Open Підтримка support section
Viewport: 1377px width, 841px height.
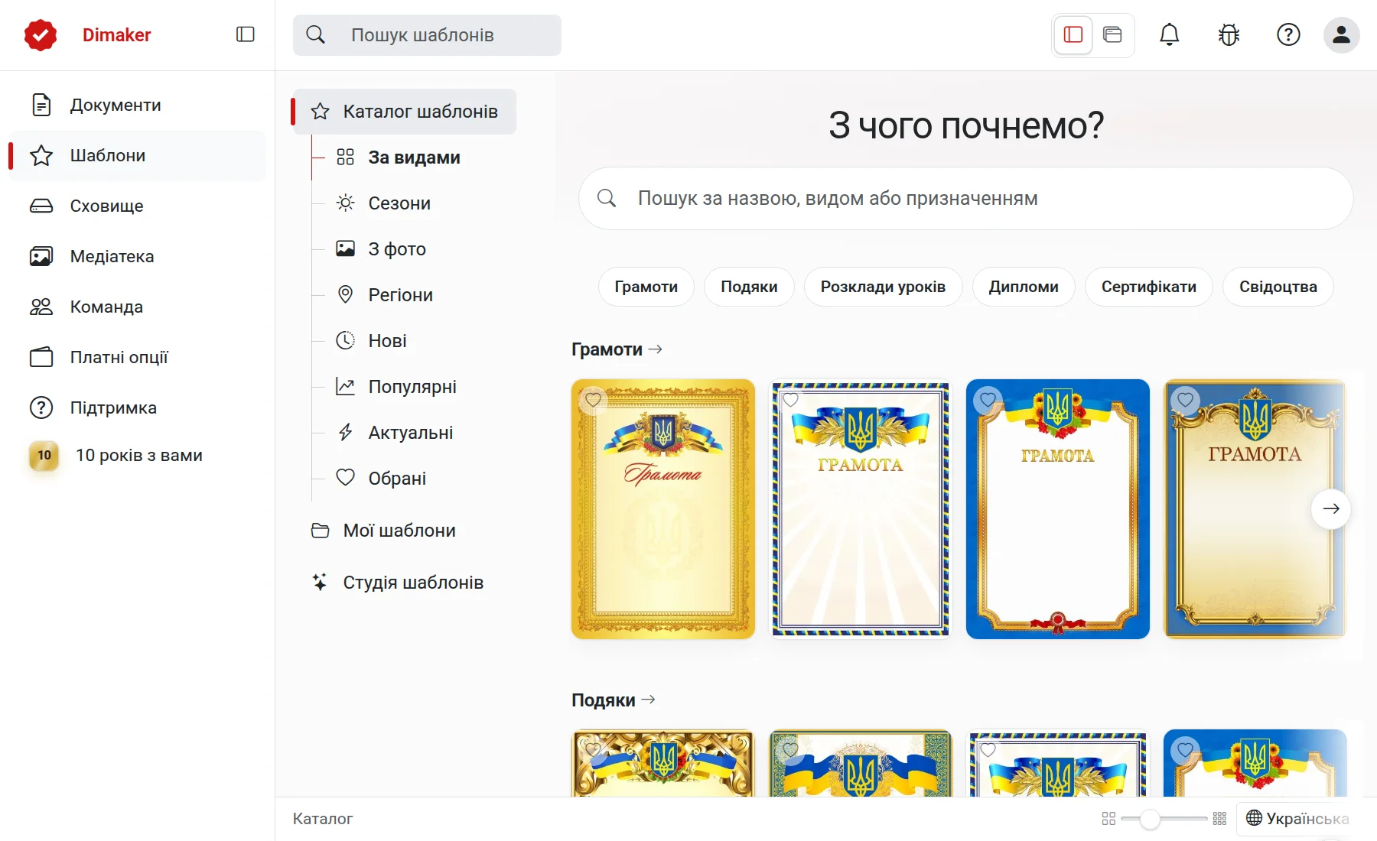pos(137,408)
